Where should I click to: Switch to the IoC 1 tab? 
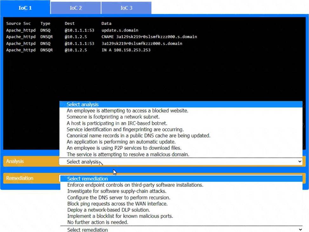[25, 8]
